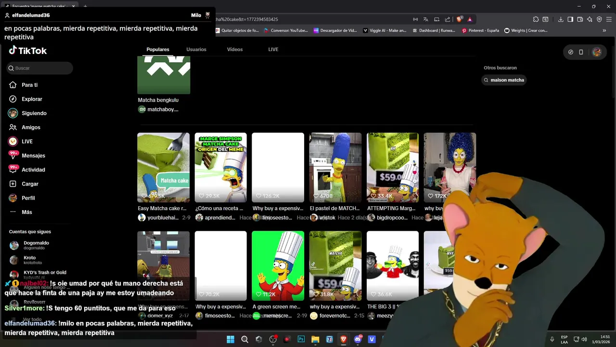Click the Brave Rewards triangle icon
616x347 pixels.
tap(470, 19)
